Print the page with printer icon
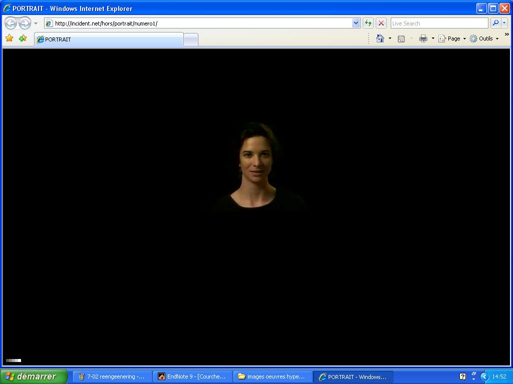The height and width of the screenshot is (384, 513). coord(423,38)
